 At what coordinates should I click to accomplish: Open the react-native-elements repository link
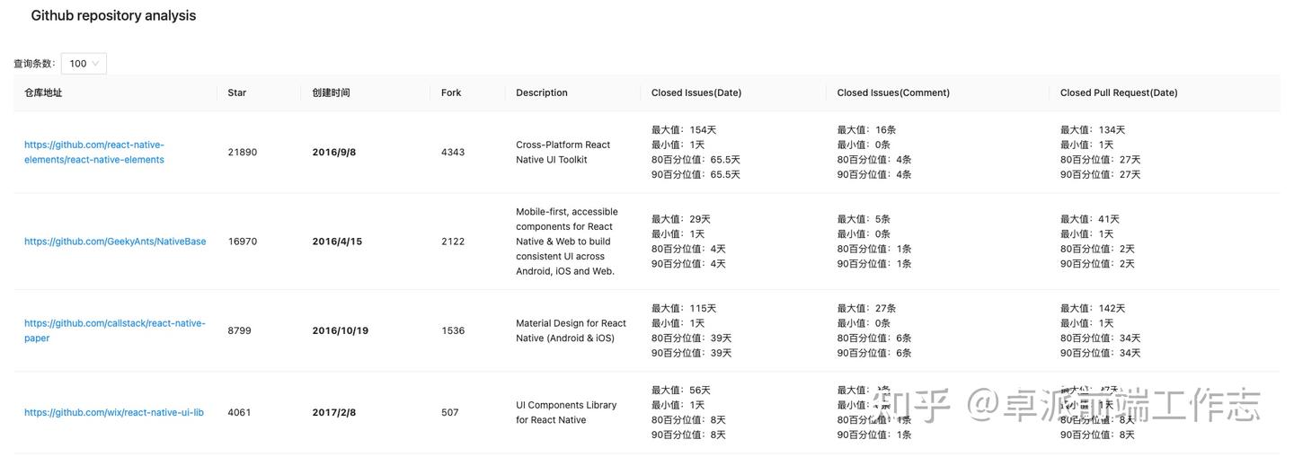[94, 152]
